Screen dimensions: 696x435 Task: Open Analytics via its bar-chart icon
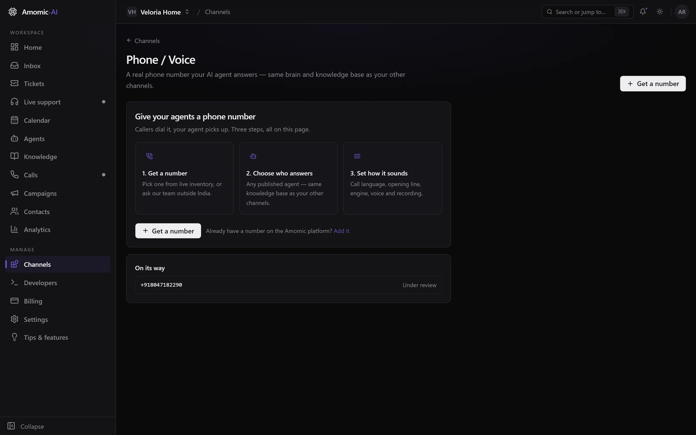[x=15, y=229]
